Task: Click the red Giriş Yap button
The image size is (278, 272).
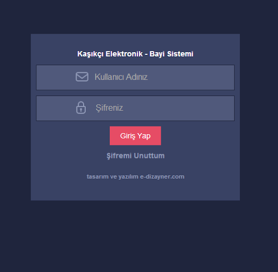Action: [x=135, y=136]
